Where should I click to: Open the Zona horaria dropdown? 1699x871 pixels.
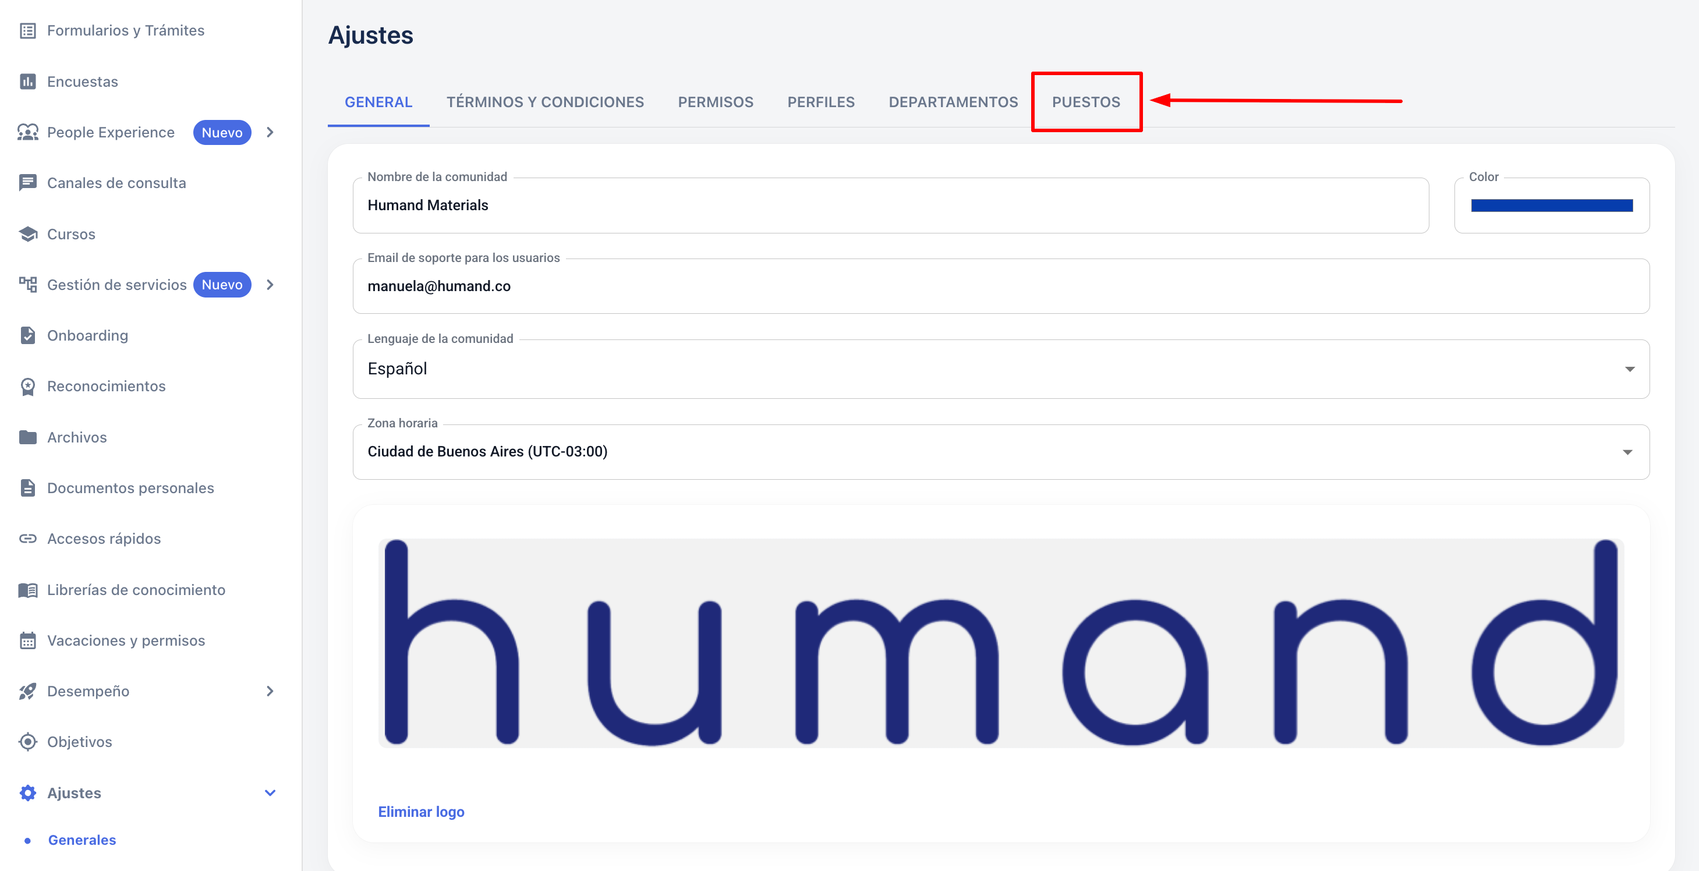(x=1000, y=452)
